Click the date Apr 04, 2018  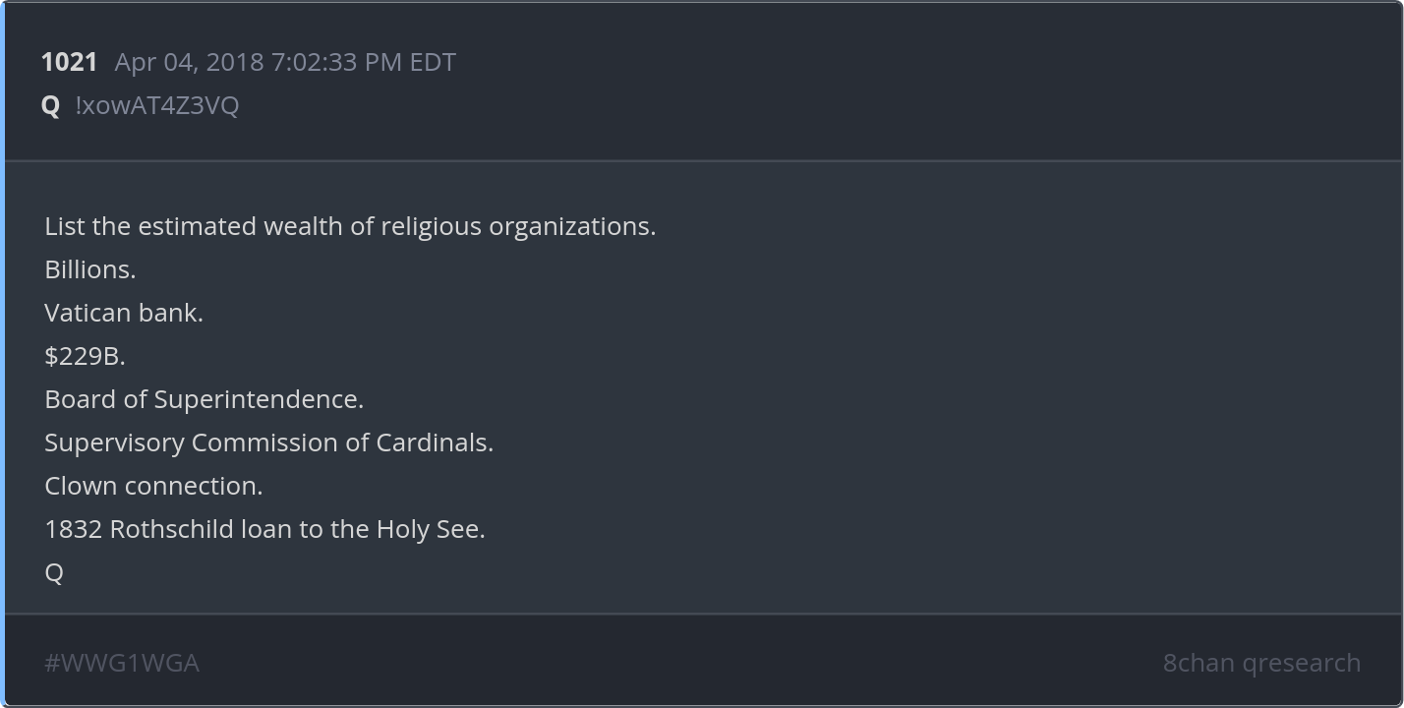(x=190, y=62)
